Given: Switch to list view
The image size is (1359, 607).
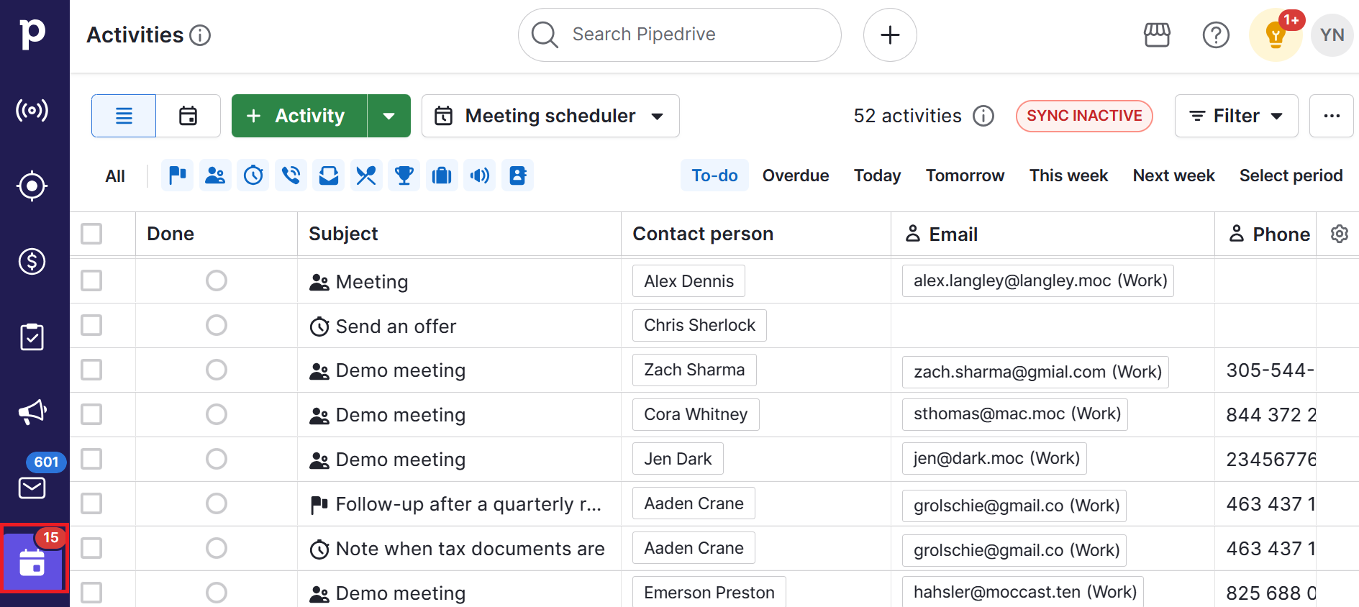Looking at the screenshot, I should click(x=124, y=116).
